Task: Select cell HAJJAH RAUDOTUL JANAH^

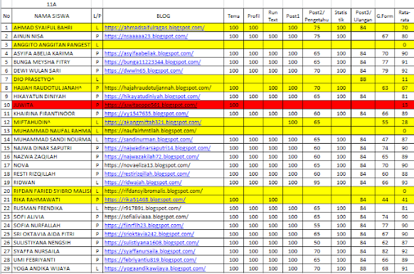Action: pos(52,88)
